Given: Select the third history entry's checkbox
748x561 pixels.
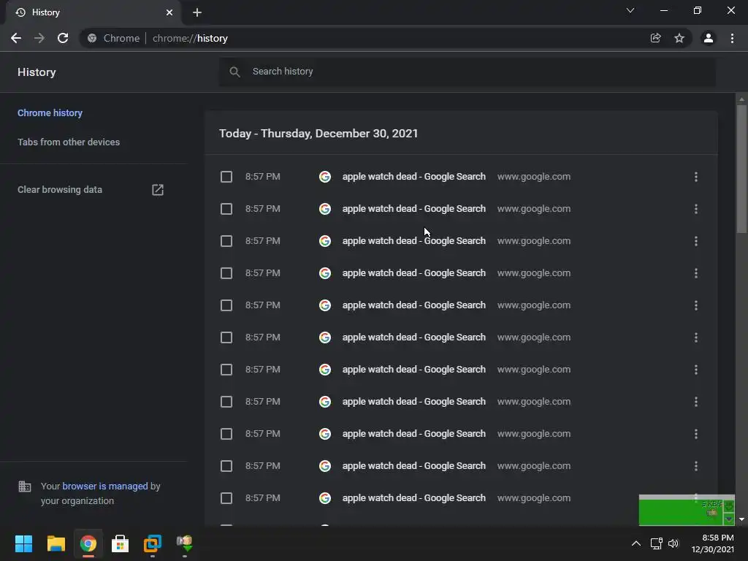Looking at the screenshot, I should click(226, 241).
